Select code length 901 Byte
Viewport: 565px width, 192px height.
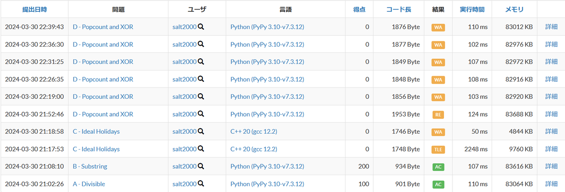pyautogui.click(x=408, y=184)
